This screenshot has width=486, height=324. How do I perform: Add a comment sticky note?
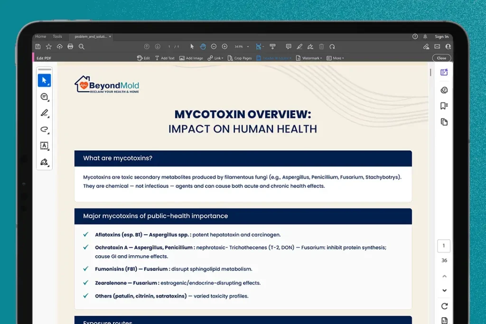tap(289, 46)
